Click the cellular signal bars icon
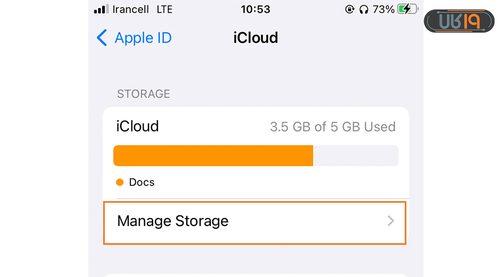The height and width of the screenshot is (277, 499). 100,9
